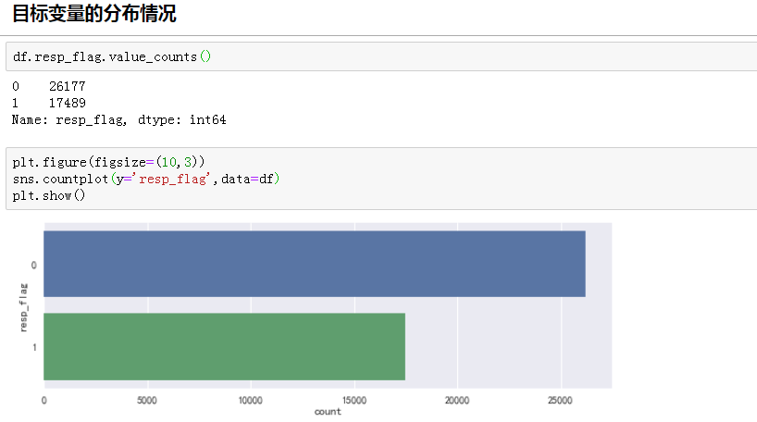
Task: Click the blue bar for class 0
Action: coord(314,264)
